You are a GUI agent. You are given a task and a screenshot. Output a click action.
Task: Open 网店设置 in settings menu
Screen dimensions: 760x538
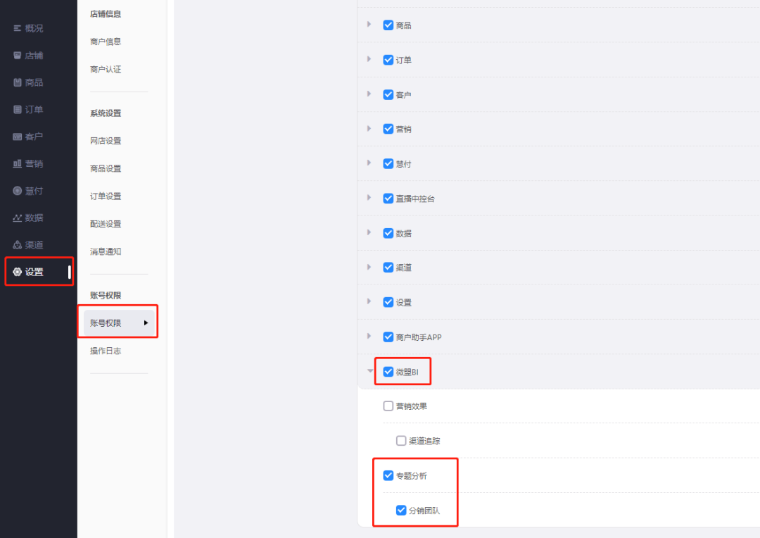click(106, 141)
